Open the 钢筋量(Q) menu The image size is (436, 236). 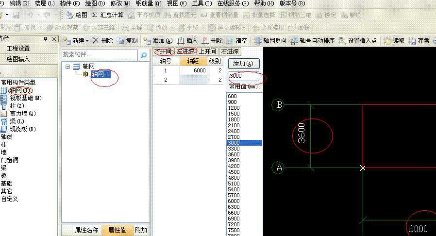click(x=149, y=3)
